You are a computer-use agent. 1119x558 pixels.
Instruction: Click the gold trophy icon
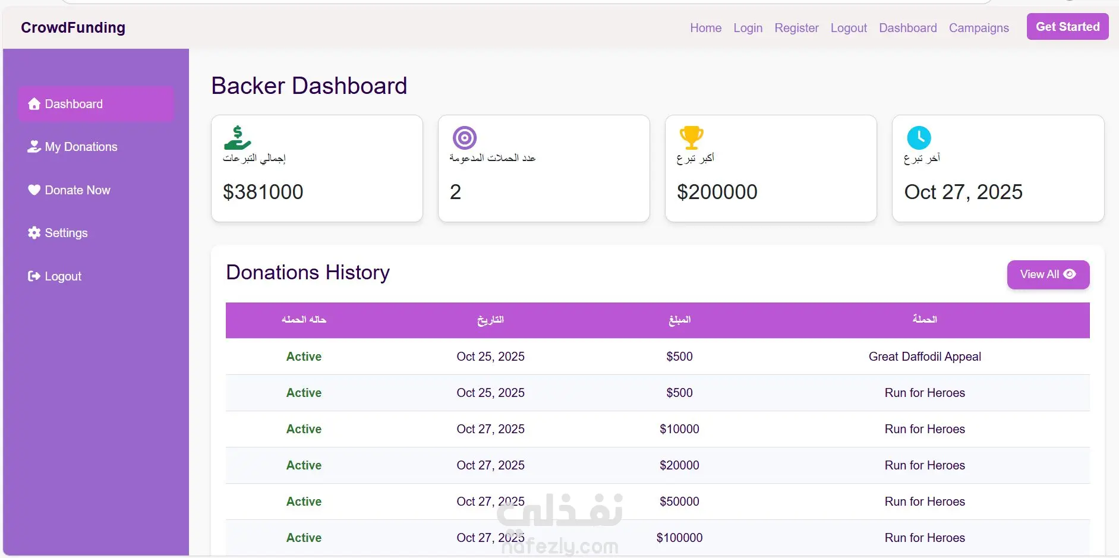pos(691,138)
